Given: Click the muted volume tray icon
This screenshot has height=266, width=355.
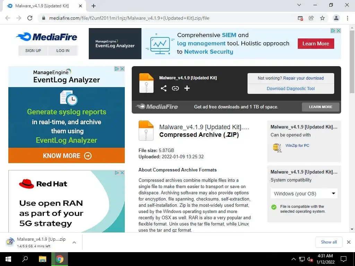Looking at the screenshot, I should [x=310, y=259].
